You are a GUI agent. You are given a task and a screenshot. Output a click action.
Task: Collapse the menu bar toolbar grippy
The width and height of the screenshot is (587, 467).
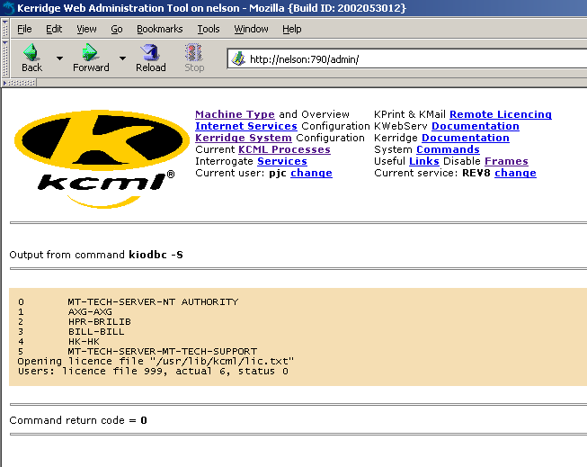pos(5,29)
